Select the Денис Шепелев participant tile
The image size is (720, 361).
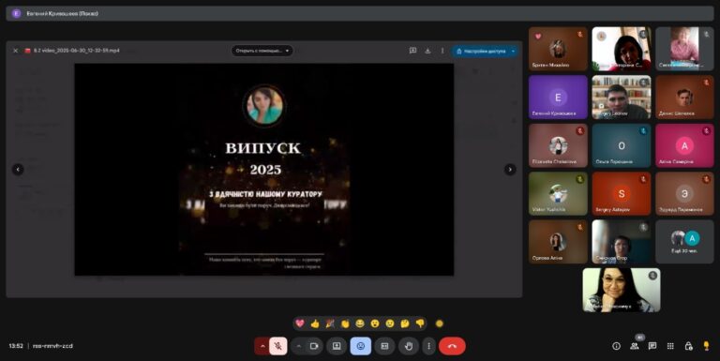684,97
